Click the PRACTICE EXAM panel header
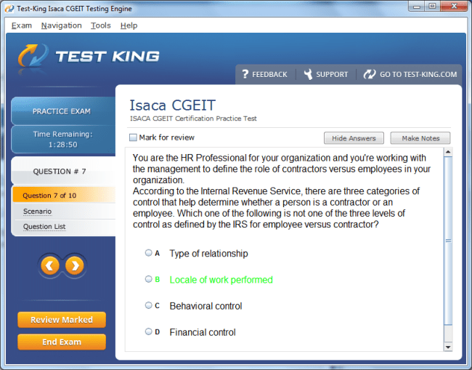 coord(63,111)
